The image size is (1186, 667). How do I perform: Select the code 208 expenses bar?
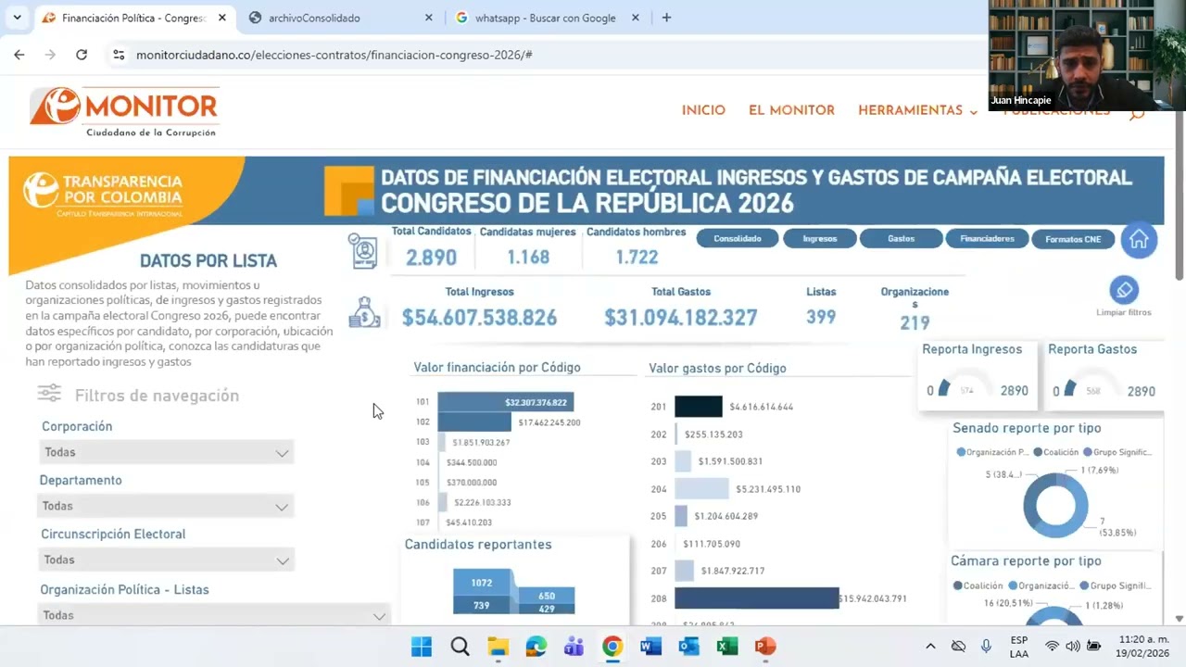pos(756,598)
